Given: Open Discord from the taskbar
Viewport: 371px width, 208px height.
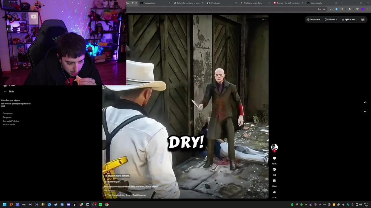Looking at the screenshot, I should pos(68,205).
